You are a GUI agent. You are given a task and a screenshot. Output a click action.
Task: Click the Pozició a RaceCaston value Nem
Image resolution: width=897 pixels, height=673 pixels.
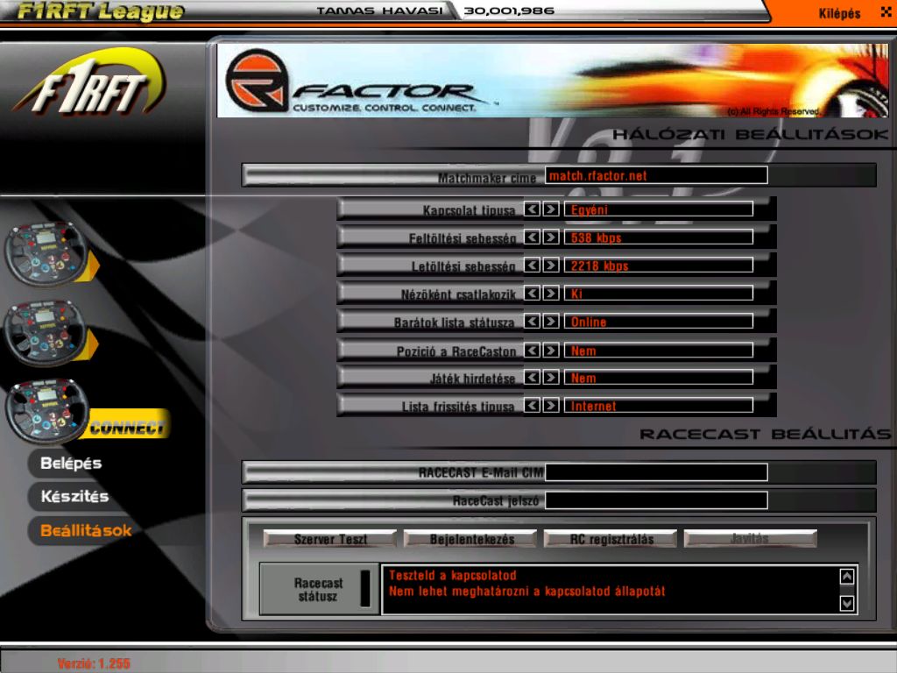point(659,351)
